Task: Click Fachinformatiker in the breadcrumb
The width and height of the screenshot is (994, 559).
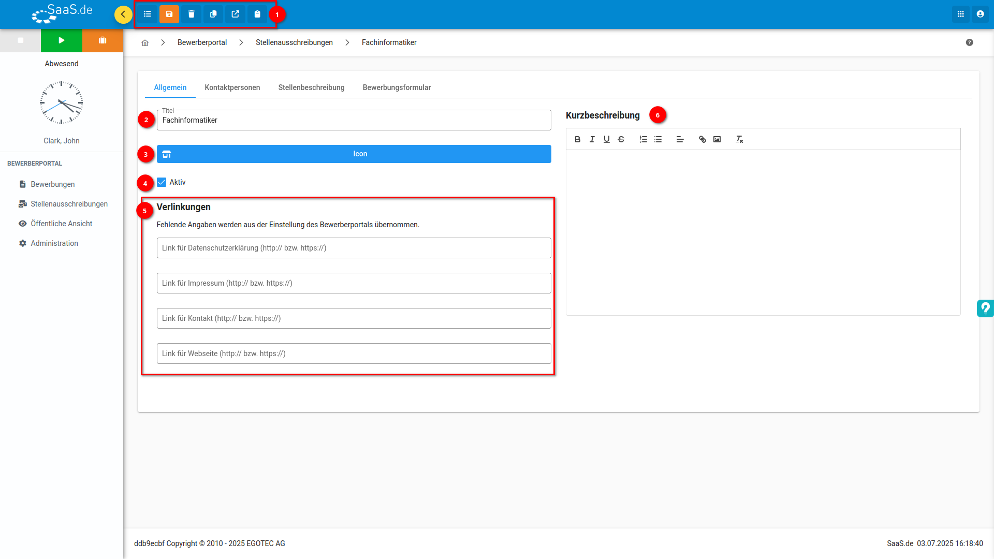Action: pyautogui.click(x=389, y=42)
